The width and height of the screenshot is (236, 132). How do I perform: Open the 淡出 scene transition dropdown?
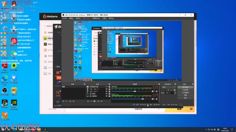tap(168, 87)
